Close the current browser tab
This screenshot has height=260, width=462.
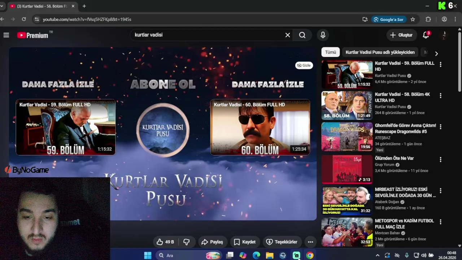click(x=73, y=6)
